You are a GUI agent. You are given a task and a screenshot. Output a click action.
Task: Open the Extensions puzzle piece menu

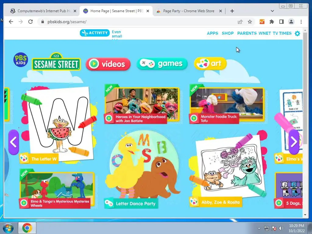pos(271,22)
